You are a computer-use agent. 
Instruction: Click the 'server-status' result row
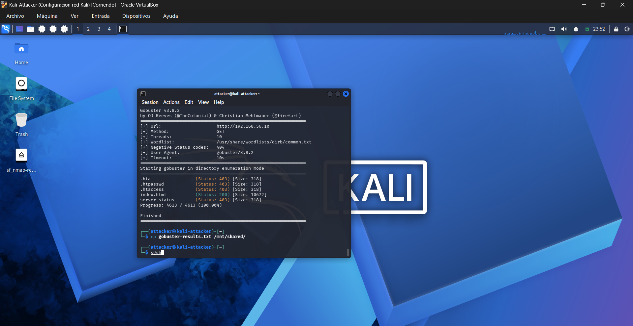(201, 200)
